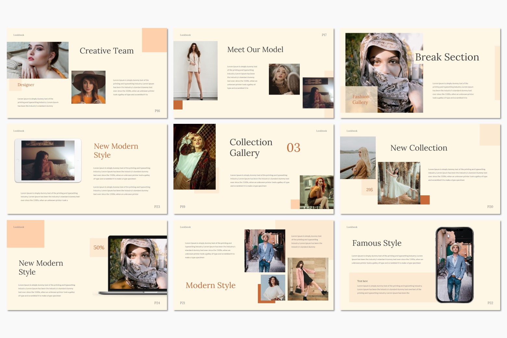Click the "50%" label box

point(99,248)
